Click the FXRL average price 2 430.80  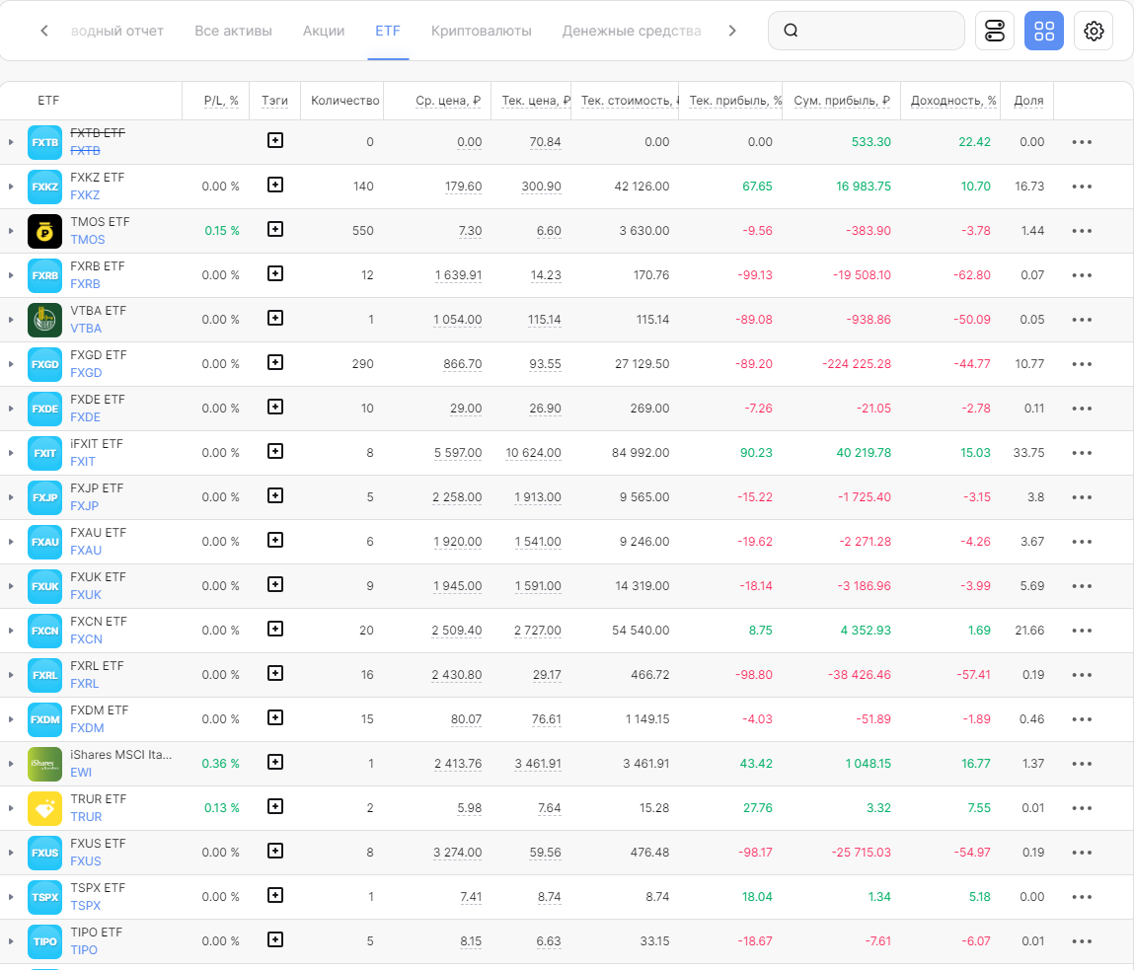(456, 675)
